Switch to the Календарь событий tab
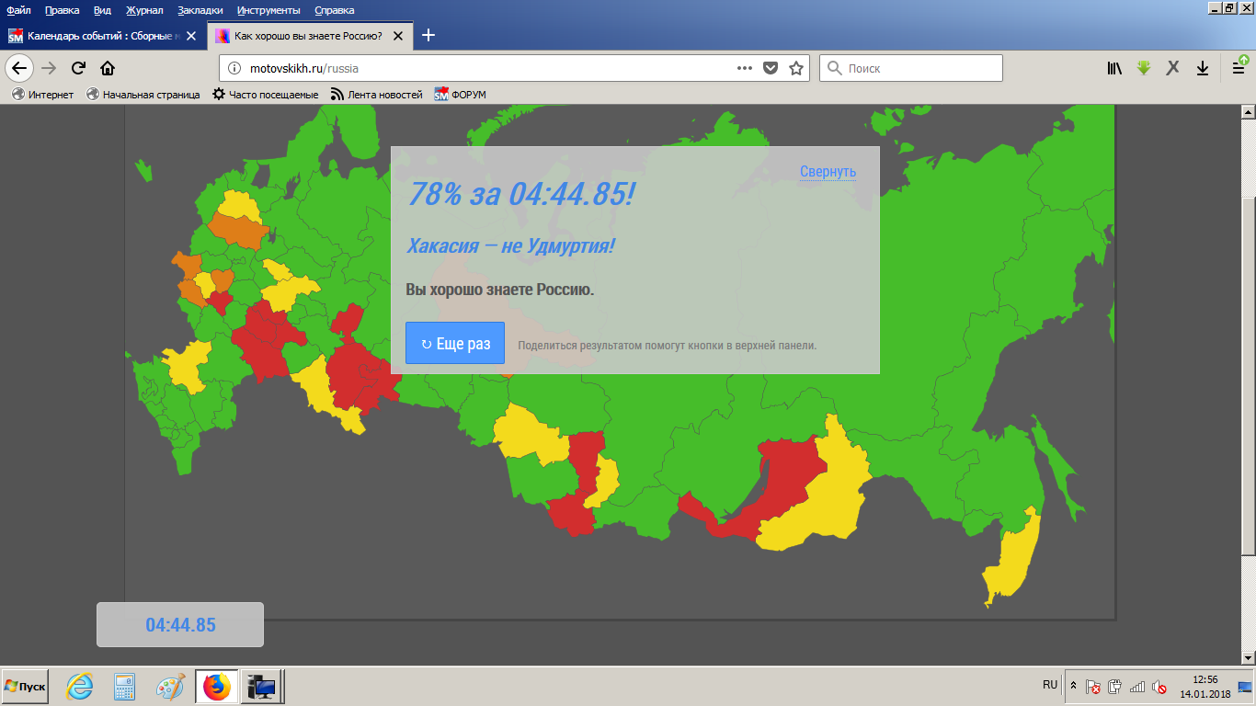This screenshot has height=706, width=1256. pos(101,36)
